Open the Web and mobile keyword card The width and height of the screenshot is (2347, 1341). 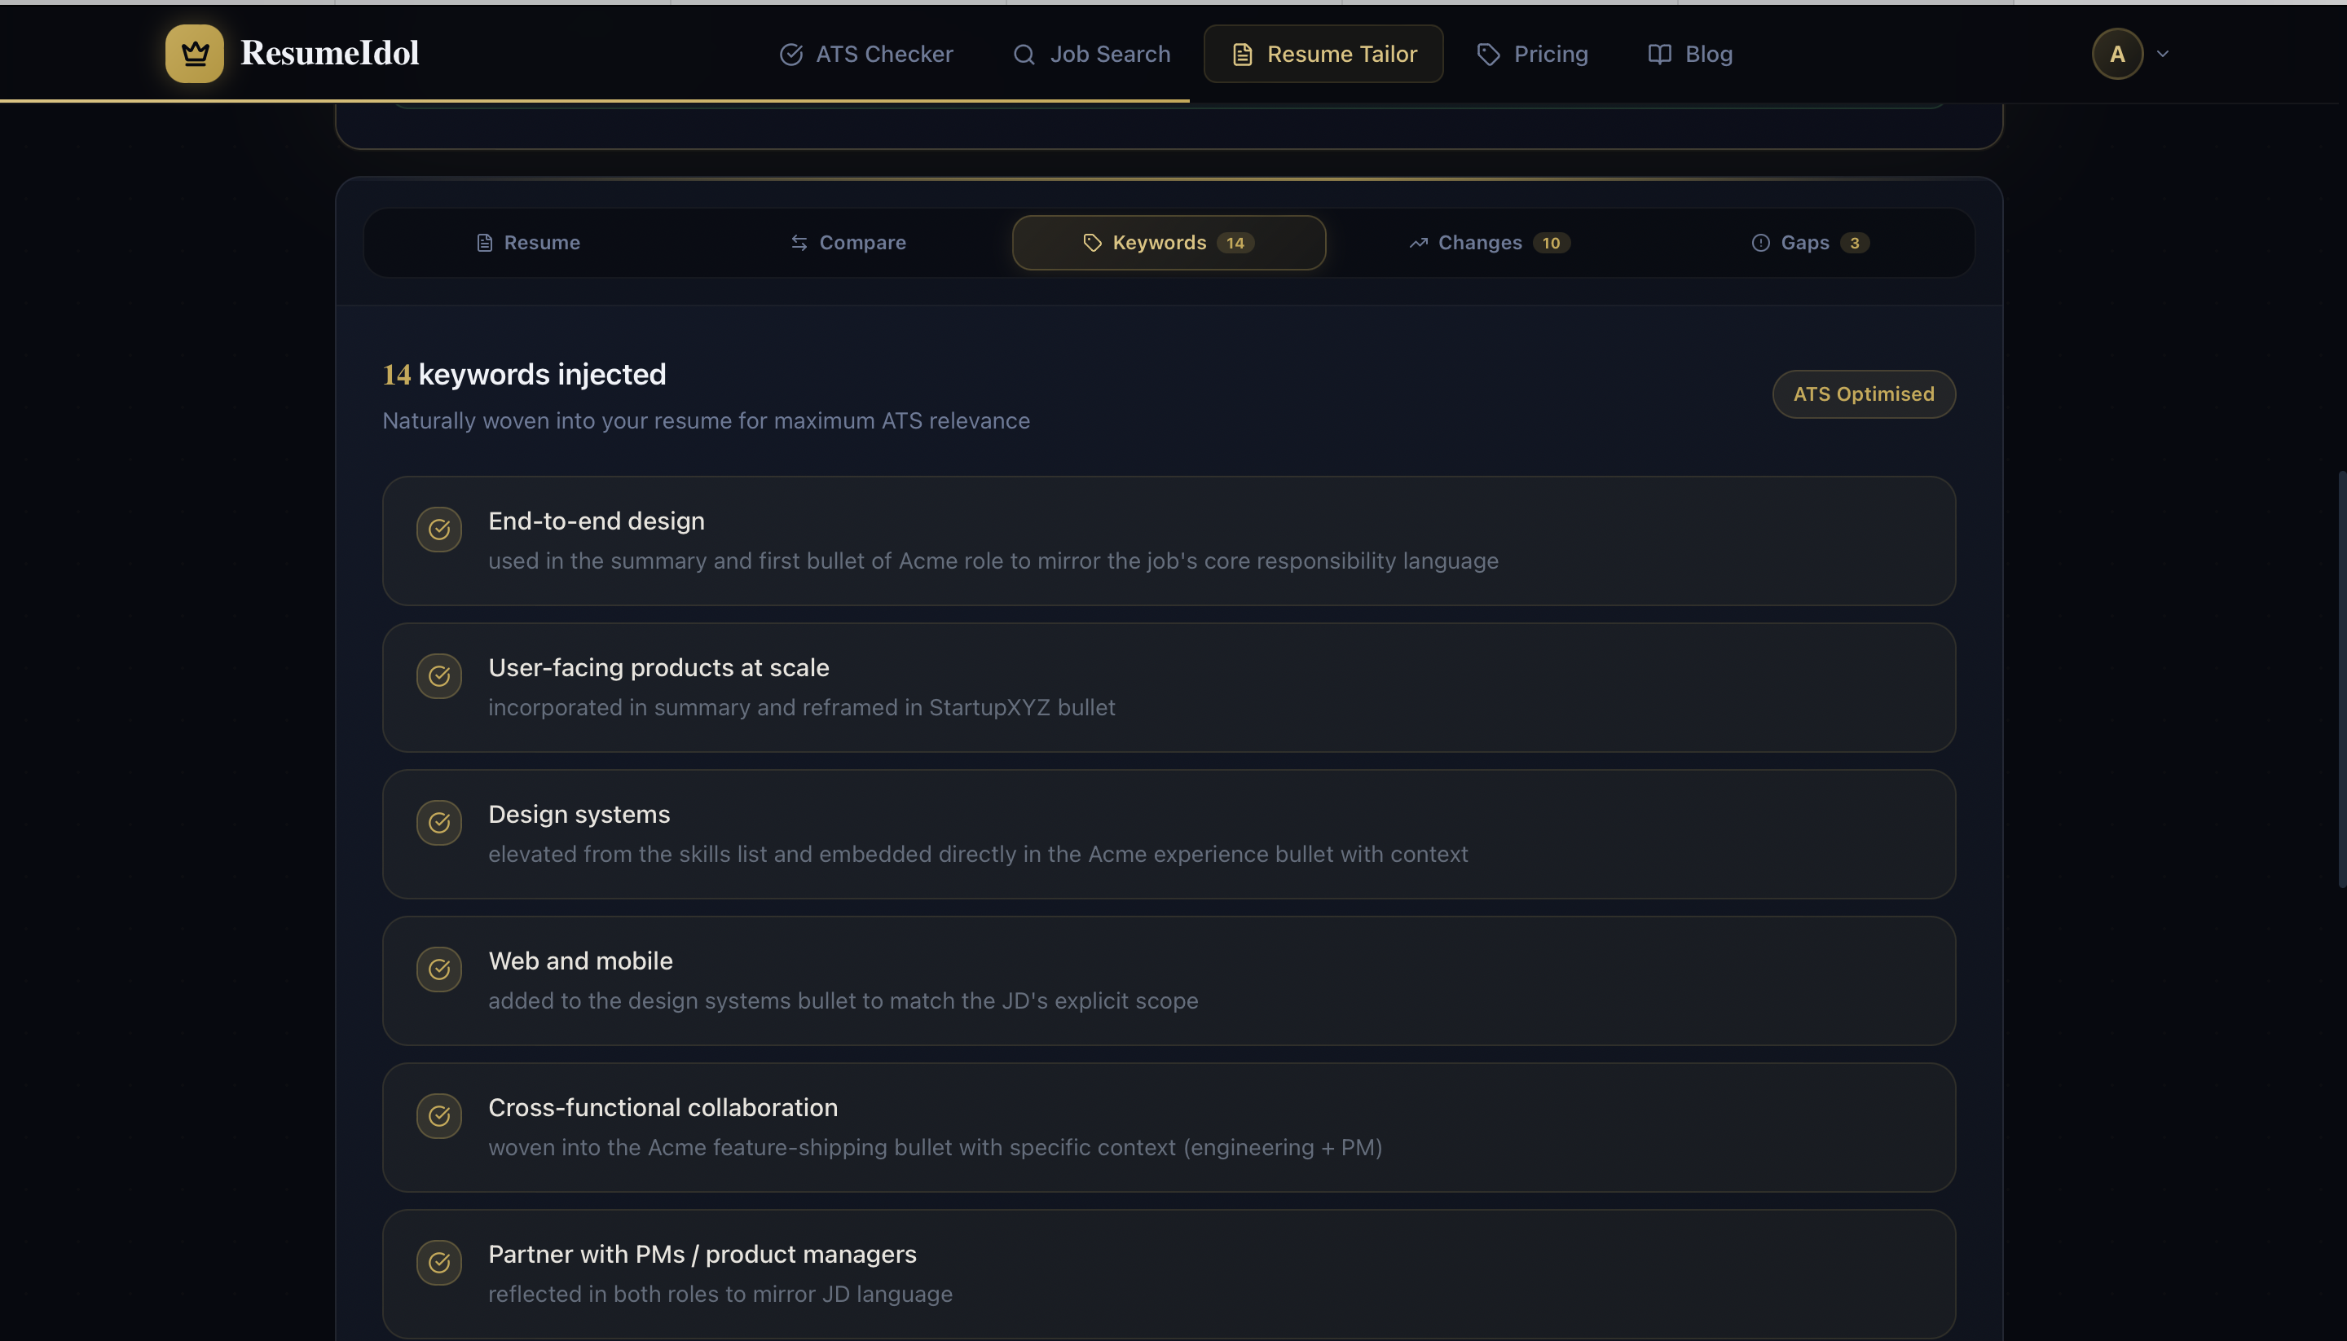tap(1168, 980)
